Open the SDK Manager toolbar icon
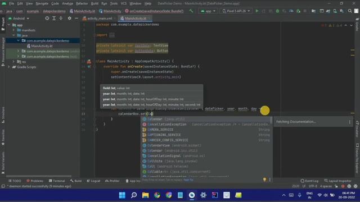This screenshot has height=202, width=360. (x=341, y=11)
